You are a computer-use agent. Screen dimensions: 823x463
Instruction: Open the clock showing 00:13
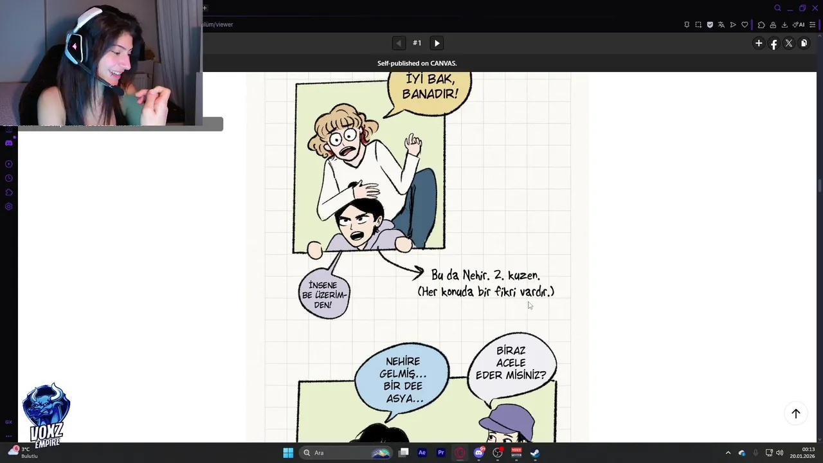[804, 453]
